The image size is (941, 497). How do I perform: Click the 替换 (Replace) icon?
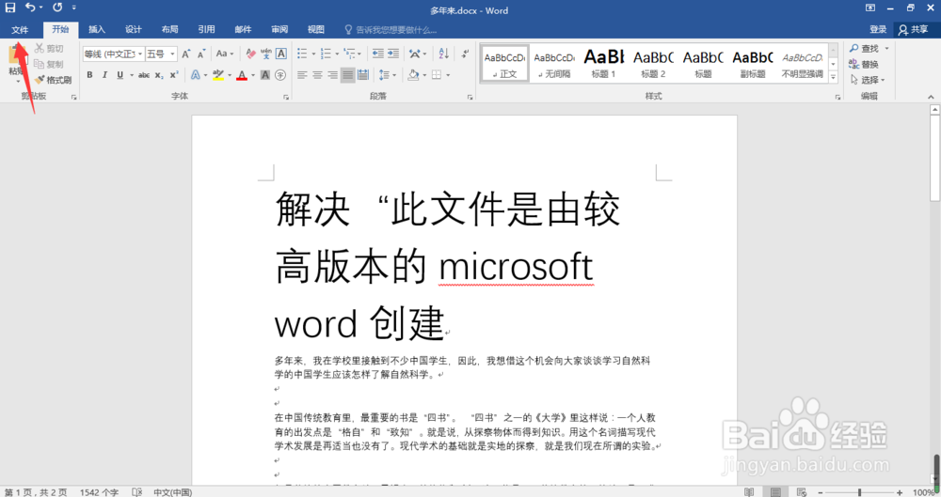point(864,64)
